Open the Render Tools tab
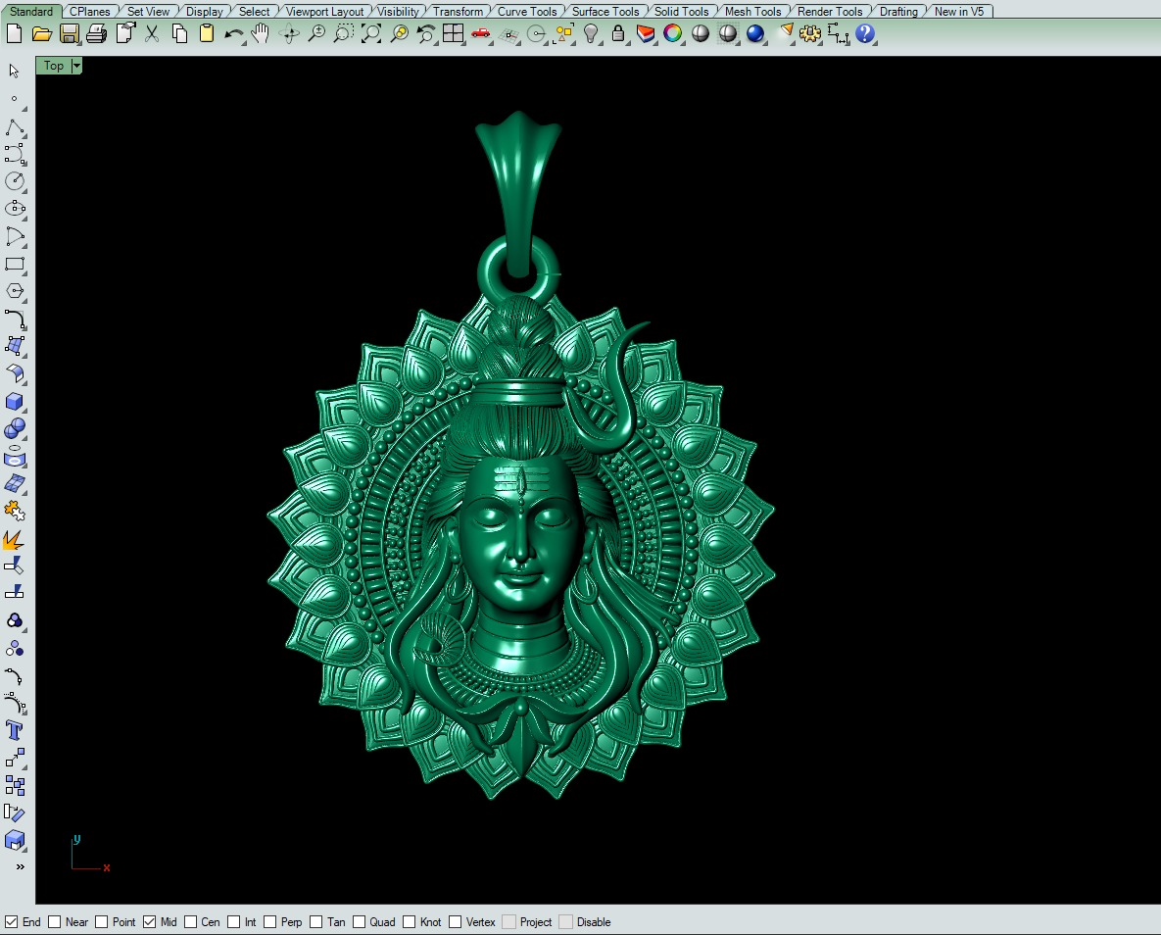Viewport: 1161px width, 935px height. pyautogui.click(x=829, y=11)
